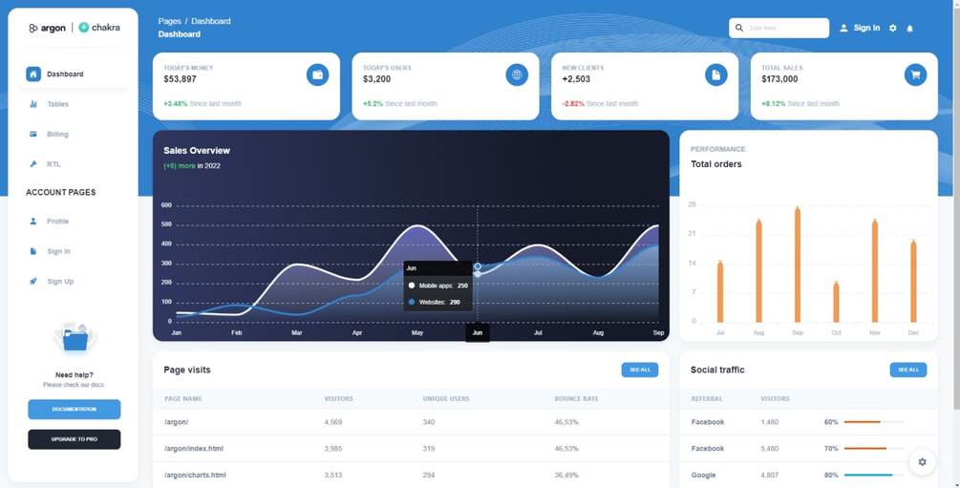Click the Tables chart icon in sidebar
Viewport: 960px width, 488px height.
(33, 104)
